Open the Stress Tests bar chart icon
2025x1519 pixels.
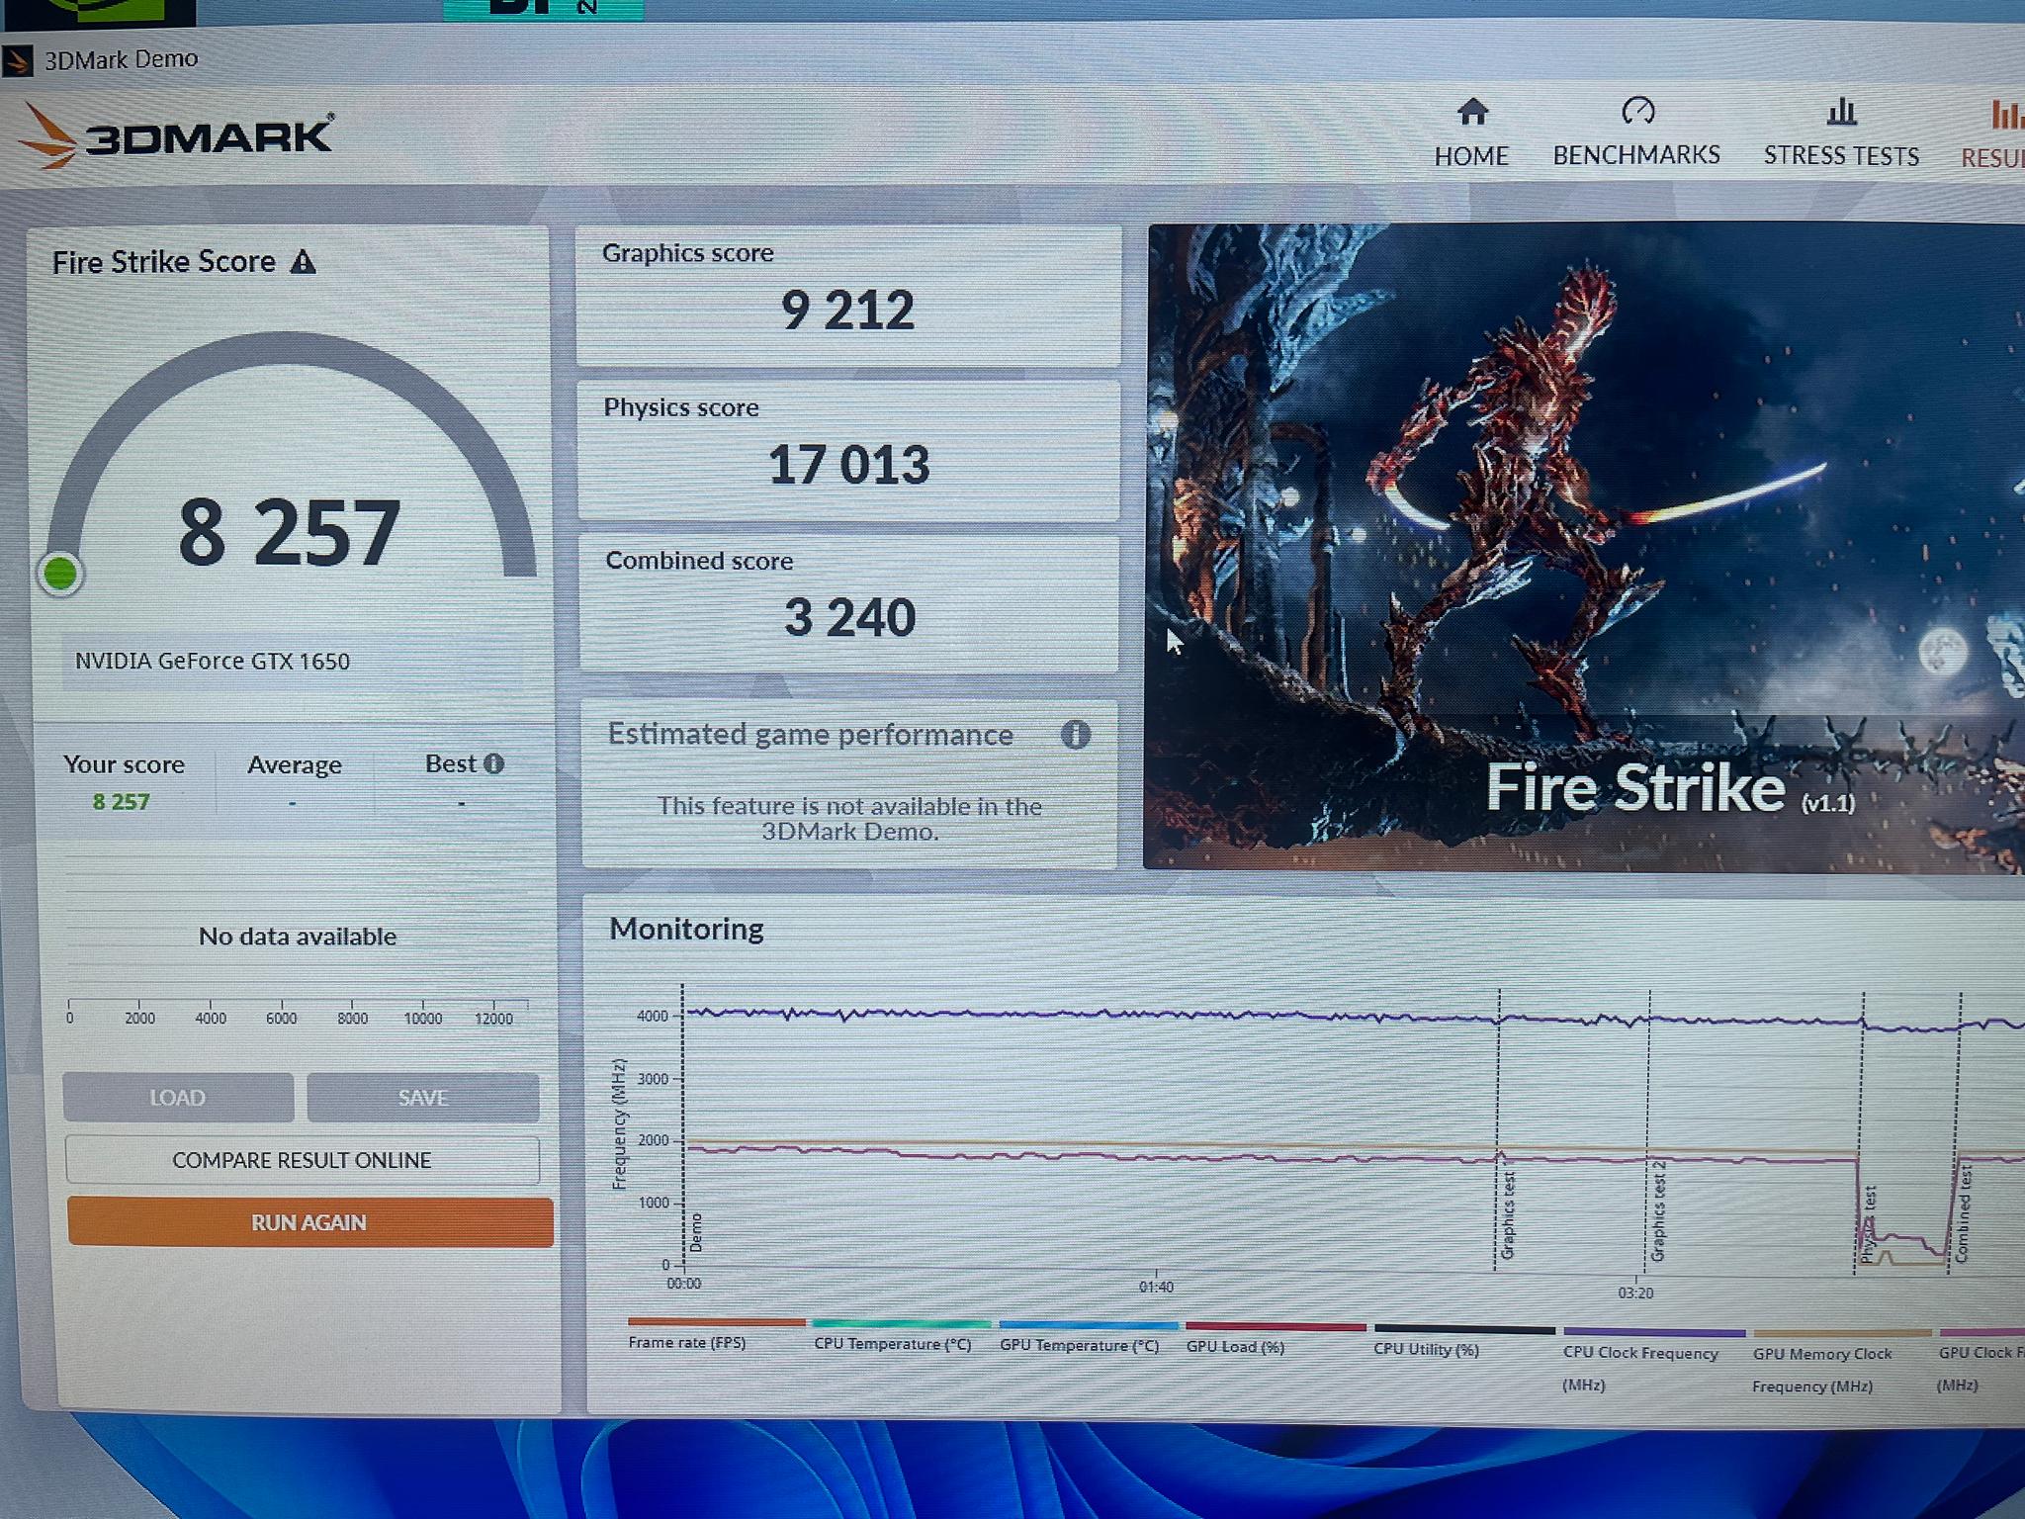pyautogui.click(x=1841, y=112)
